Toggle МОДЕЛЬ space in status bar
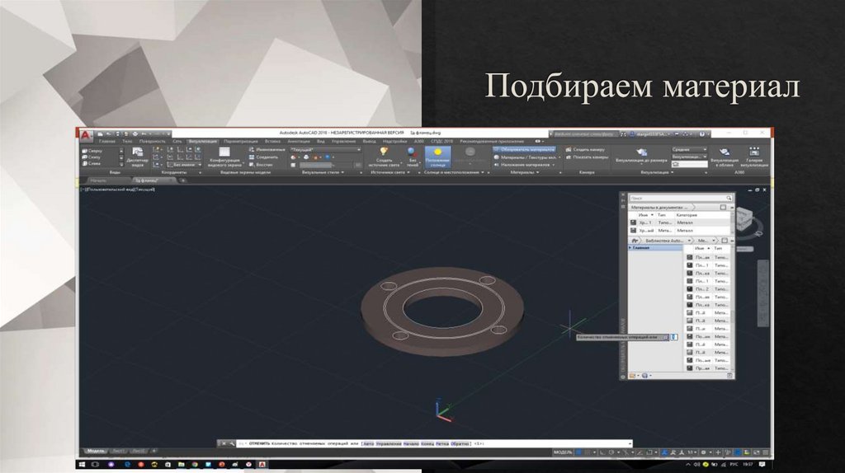Image resolution: width=845 pixels, height=473 pixels. 563,452
